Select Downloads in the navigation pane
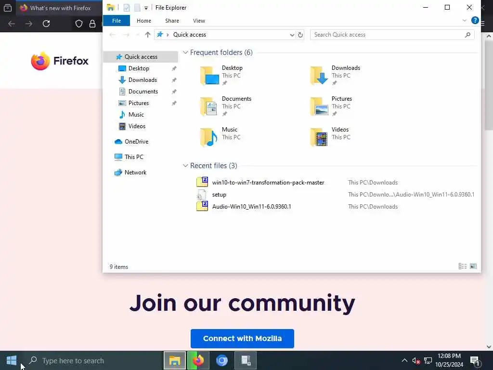The height and width of the screenshot is (370, 493). [x=142, y=80]
